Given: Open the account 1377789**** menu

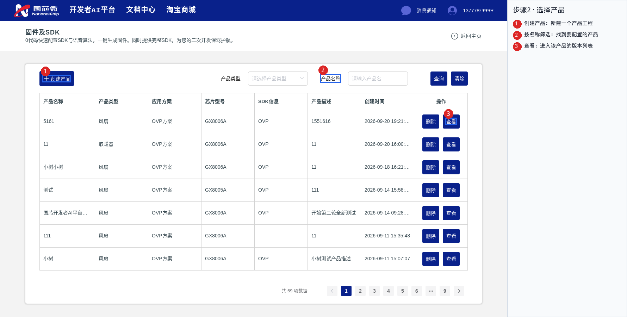Looking at the screenshot, I should click(x=478, y=11).
